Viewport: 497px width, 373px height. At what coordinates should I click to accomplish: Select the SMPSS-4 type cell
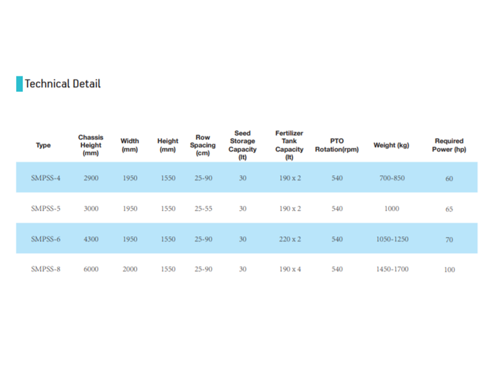45,178
